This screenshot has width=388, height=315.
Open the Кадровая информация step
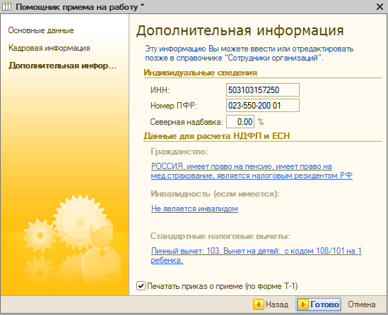[49, 48]
